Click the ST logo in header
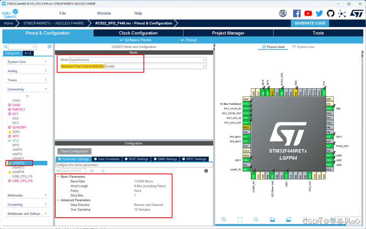366x229 pixels. pyautogui.click(x=356, y=13)
